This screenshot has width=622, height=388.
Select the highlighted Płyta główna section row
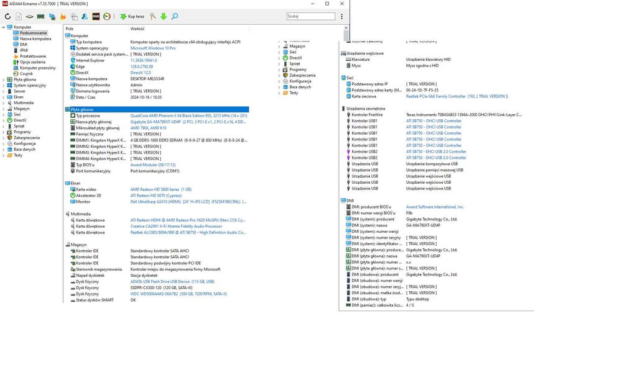pyautogui.click(x=157, y=109)
